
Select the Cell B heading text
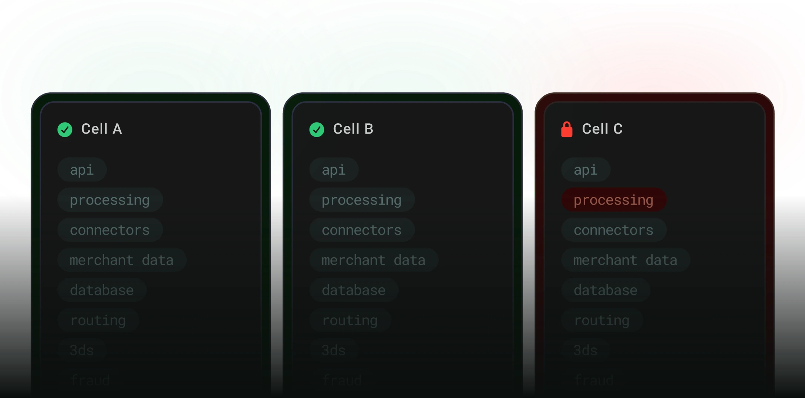pyautogui.click(x=353, y=129)
